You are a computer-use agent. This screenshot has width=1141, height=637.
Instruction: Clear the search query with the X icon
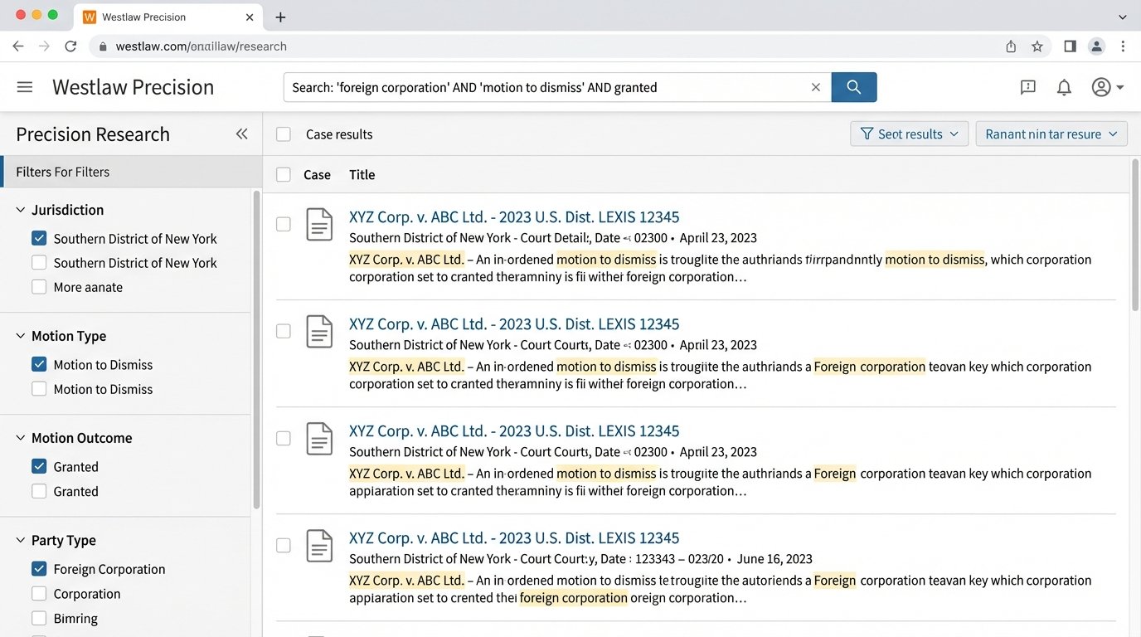tap(815, 86)
